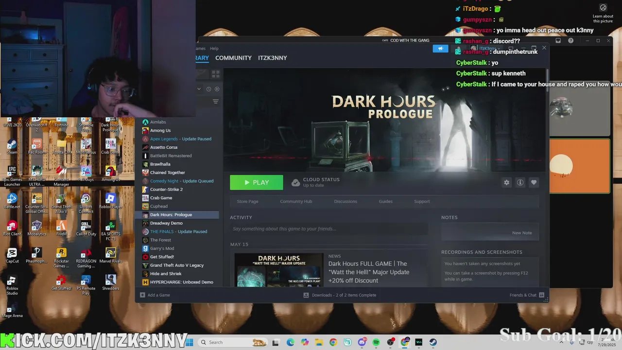This screenshot has height=350, width=622.
Task: Open Downloads status at bottom
Action: point(340,295)
